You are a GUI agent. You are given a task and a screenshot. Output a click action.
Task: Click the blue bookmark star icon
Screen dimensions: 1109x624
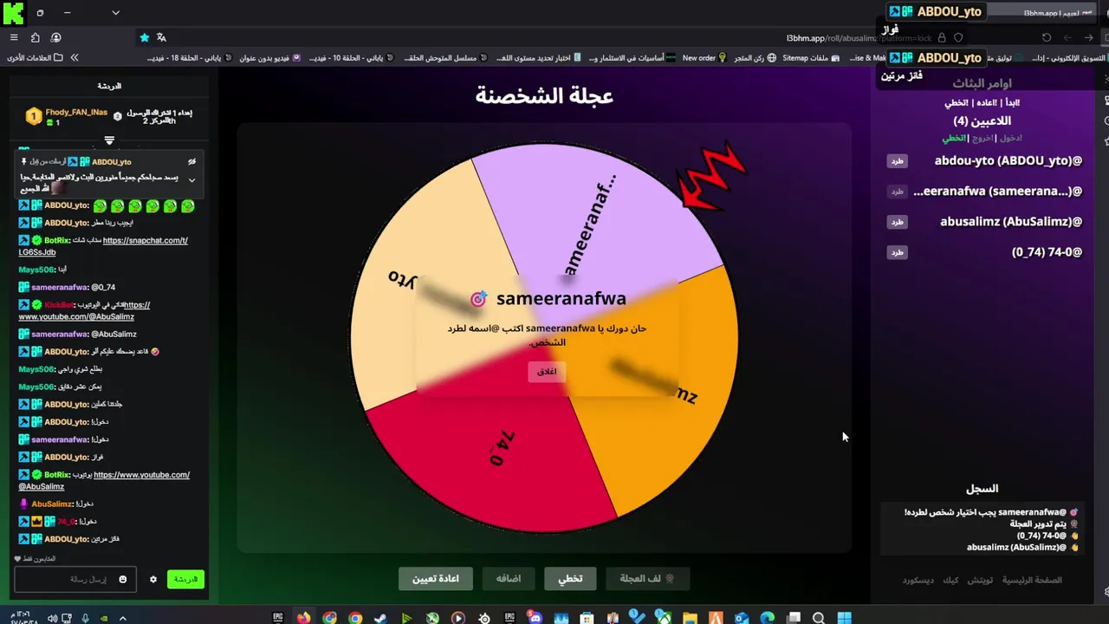(x=145, y=37)
